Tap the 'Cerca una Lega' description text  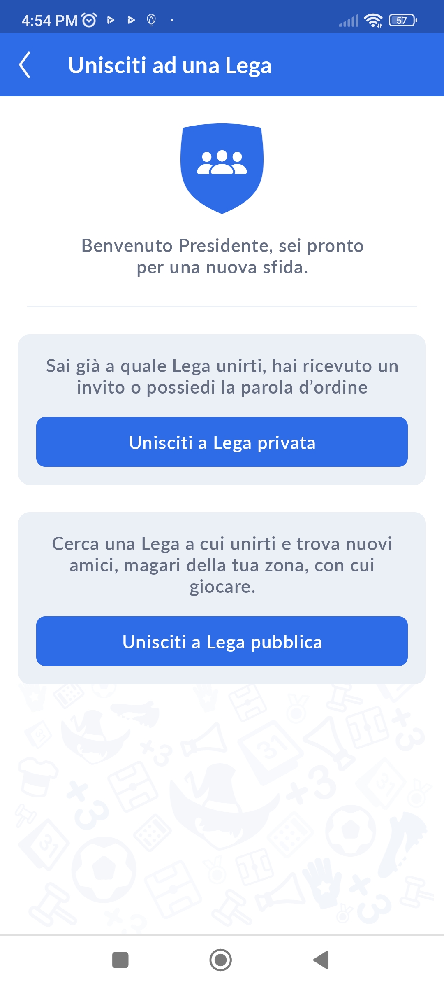pyautogui.click(x=222, y=565)
